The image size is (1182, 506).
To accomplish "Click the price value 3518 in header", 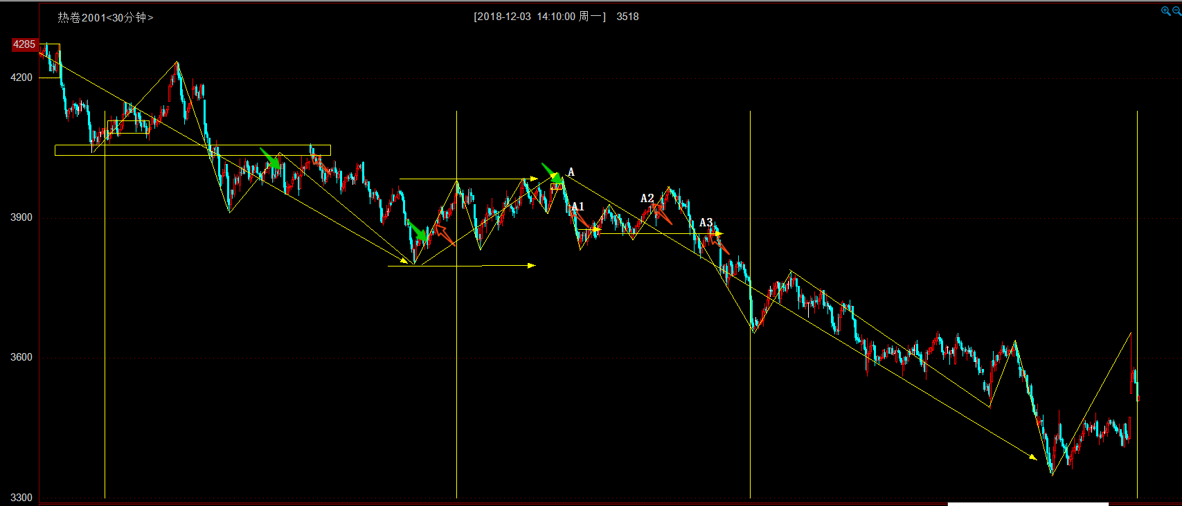I will coord(627,17).
